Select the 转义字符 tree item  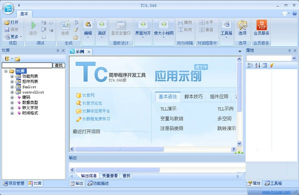point(30,108)
